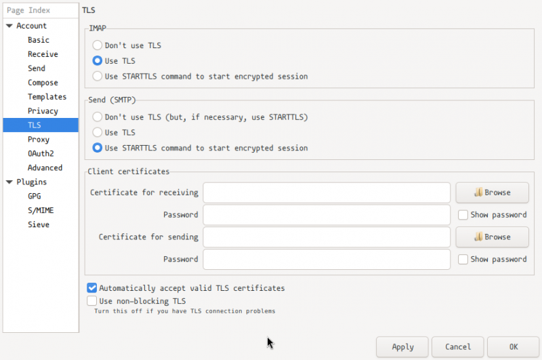The width and height of the screenshot is (542, 360).
Task: Click Browse for the sending certificate
Action: [x=492, y=237]
